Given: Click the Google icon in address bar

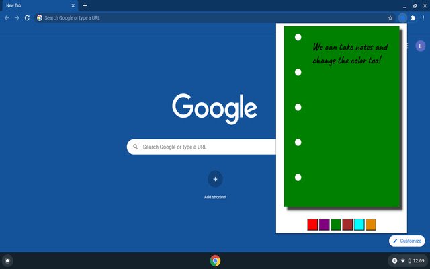Looking at the screenshot, I should pos(40,18).
